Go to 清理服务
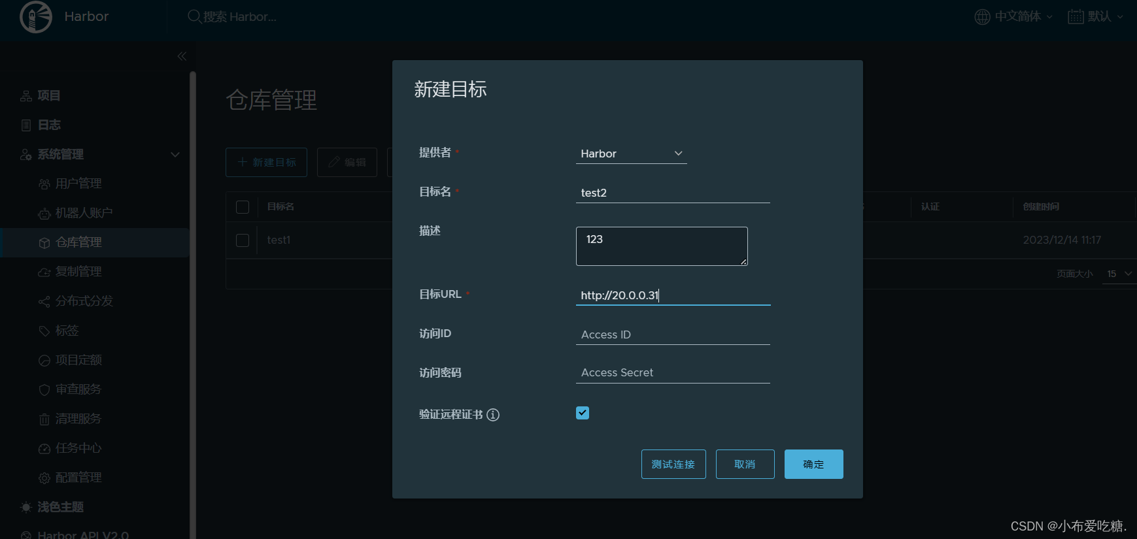Screen dimensions: 1137x539 pyautogui.click(x=78, y=419)
